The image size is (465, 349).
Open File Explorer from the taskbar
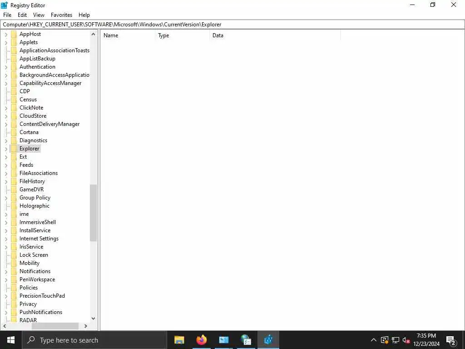tap(179, 340)
